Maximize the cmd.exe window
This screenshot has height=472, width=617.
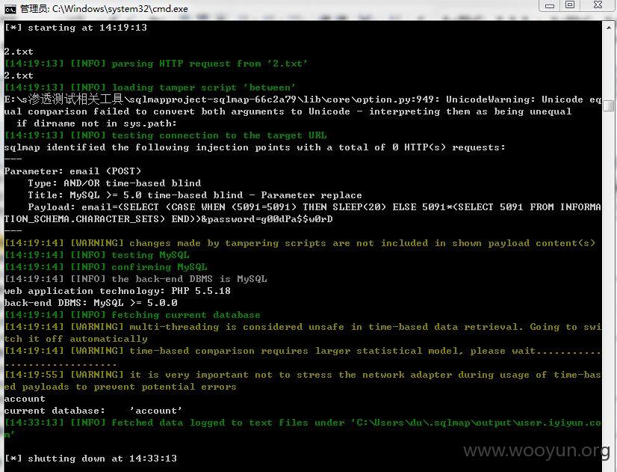pyautogui.click(x=570, y=5)
